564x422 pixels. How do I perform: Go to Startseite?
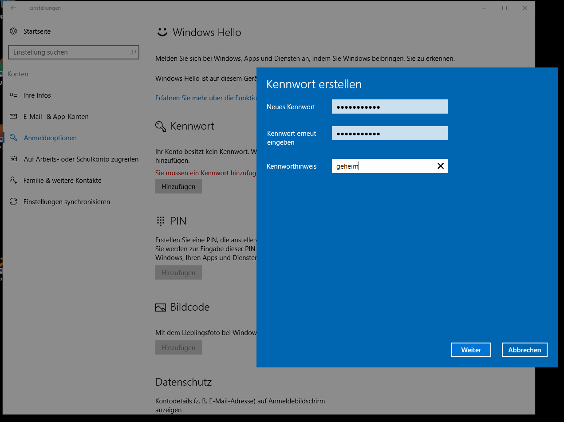click(x=37, y=32)
